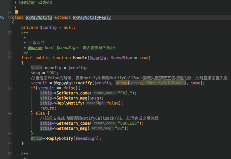Click the @author doc tag

tap(27, 2)
